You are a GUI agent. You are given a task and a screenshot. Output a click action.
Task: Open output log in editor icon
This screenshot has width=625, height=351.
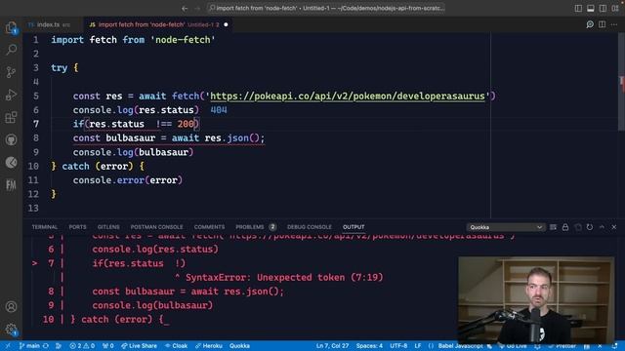pyautogui.click(x=577, y=227)
